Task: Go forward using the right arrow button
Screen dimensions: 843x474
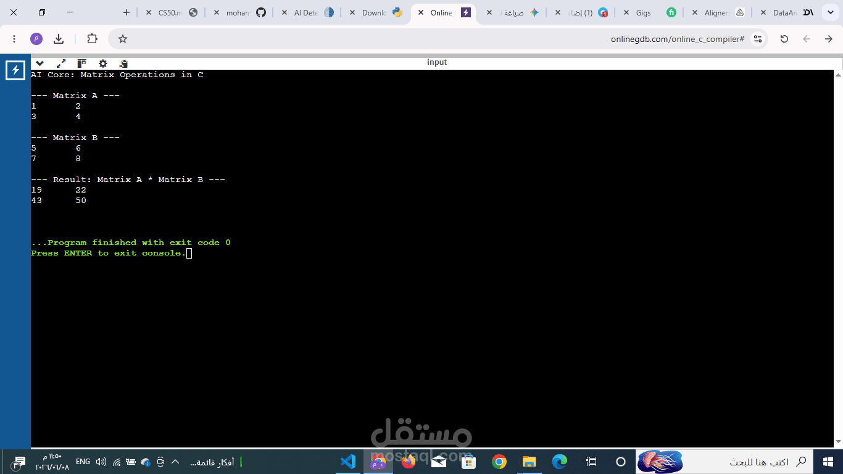Action: click(x=829, y=39)
